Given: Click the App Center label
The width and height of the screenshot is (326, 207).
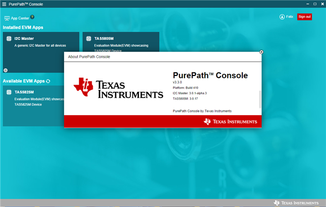Looking at the screenshot, I should pos(20,18).
